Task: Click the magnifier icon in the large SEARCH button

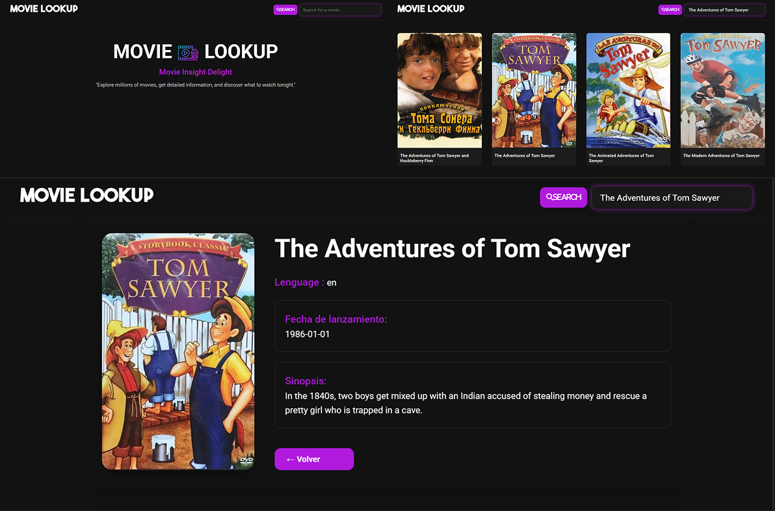Action: click(x=549, y=197)
